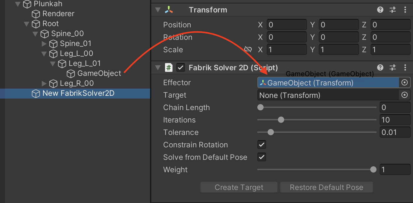This screenshot has height=203, width=413.
Task: Click Fabrik Solver 2D help icon
Action: [x=380, y=67]
